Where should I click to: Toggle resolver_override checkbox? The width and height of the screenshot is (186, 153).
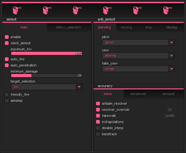pyautogui.click(x=98, y=110)
